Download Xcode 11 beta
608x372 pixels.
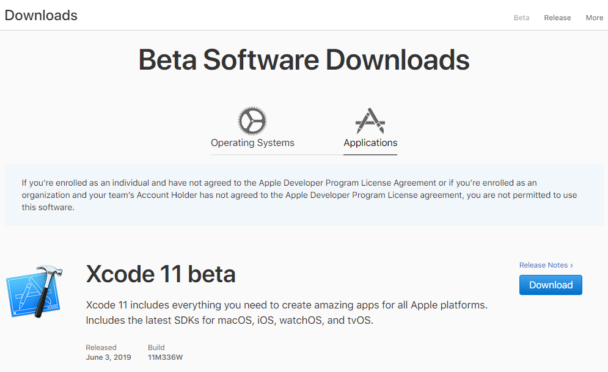click(551, 285)
